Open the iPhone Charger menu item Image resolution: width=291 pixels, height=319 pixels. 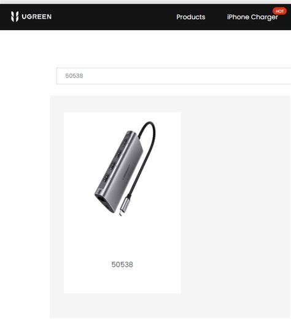pyautogui.click(x=252, y=17)
